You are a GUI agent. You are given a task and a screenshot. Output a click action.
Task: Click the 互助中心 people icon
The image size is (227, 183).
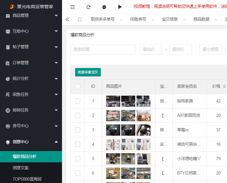pyautogui.click(x=8, y=31)
